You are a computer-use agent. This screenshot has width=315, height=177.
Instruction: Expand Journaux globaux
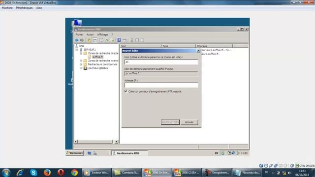coord(81,68)
